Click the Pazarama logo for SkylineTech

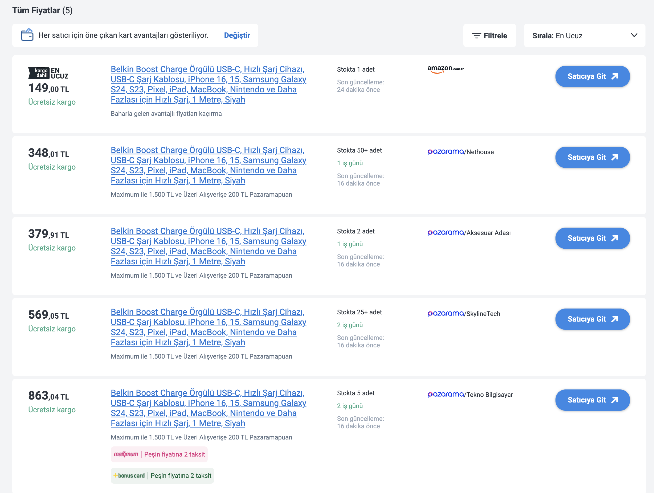[445, 314]
